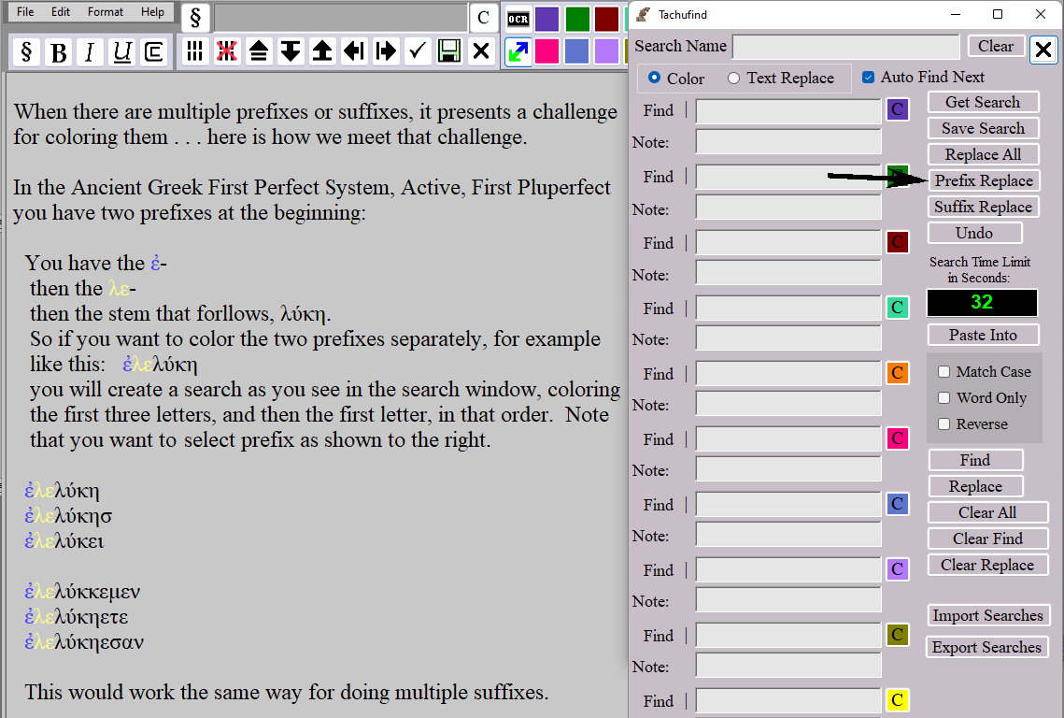
Task: Click the red asterisk delete icon
Action: pos(226,52)
